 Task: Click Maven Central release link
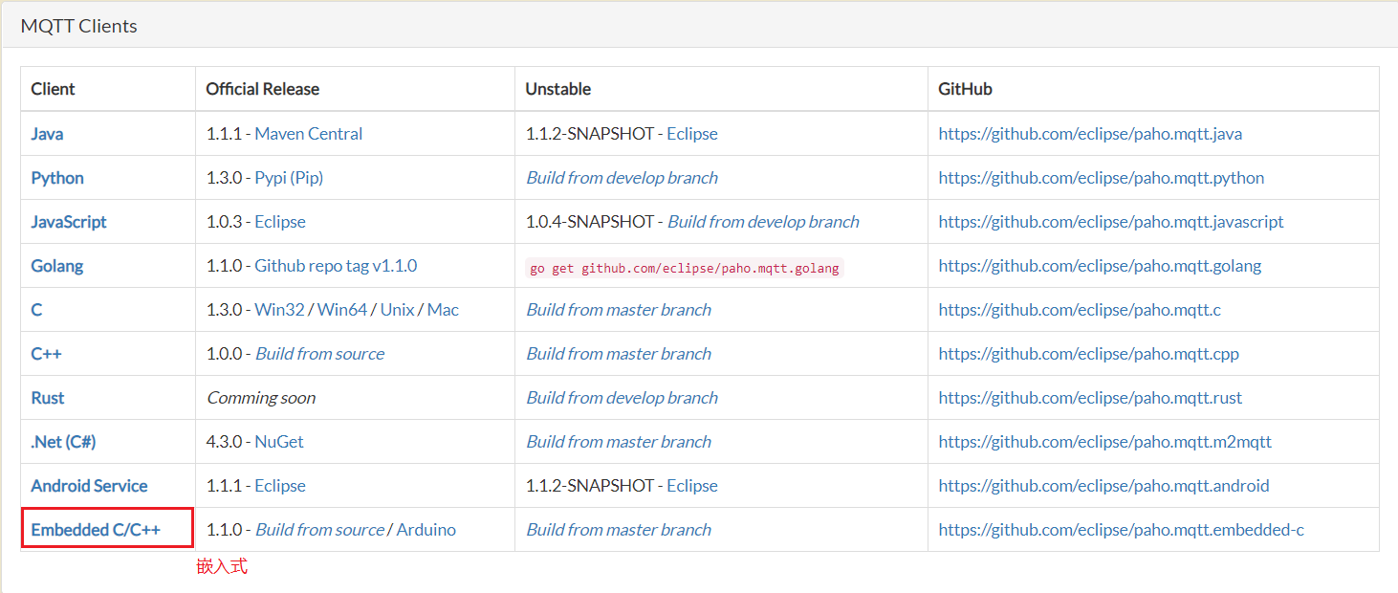pyautogui.click(x=308, y=134)
